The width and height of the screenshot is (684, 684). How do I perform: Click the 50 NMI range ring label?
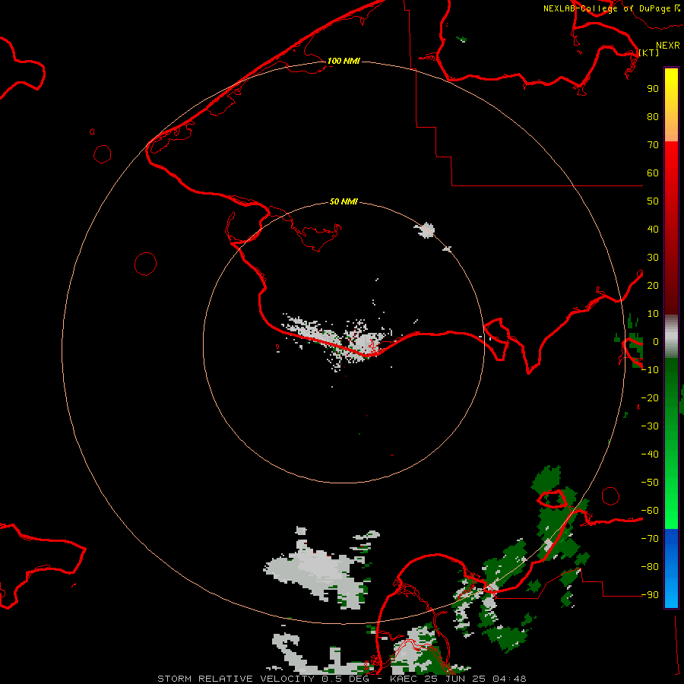344,201
